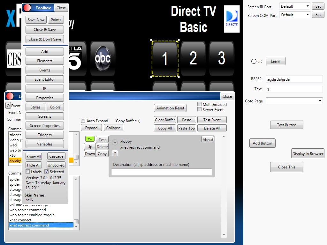This screenshot has width=327, height=245.
Task: Click the question mark help button
Action: tap(115, 153)
